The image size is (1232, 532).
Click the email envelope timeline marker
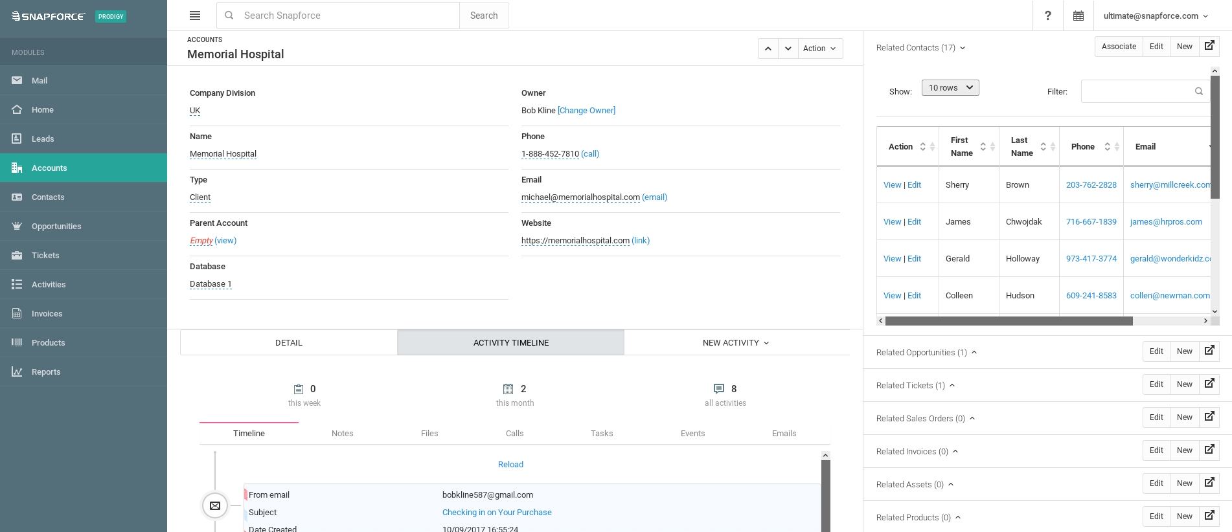pos(215,505)
